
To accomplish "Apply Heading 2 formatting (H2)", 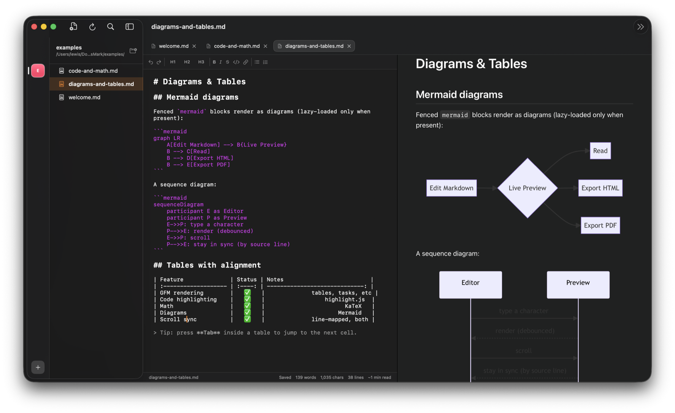I will click(187, 62).
